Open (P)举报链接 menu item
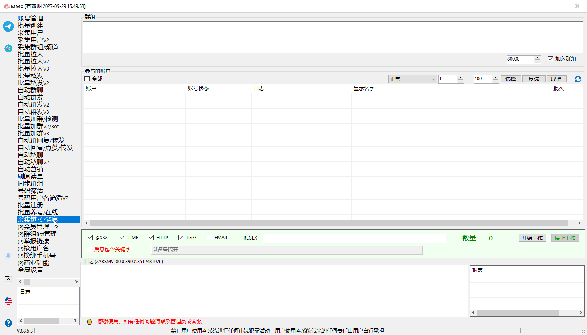Viewport: 587px width, 335px height. (34, 241)
